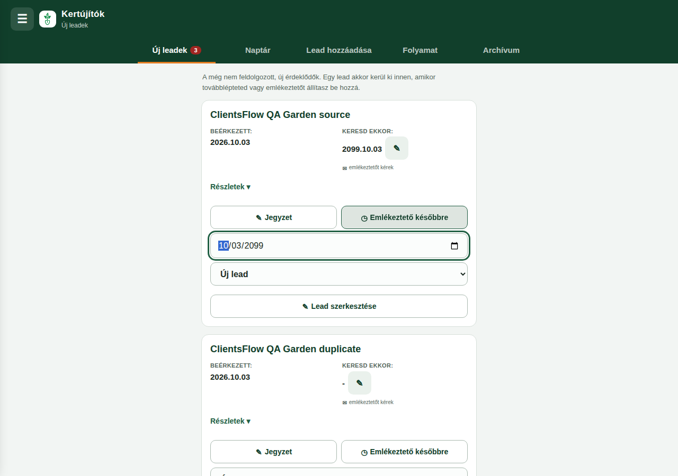Set Emlékeztető későbbre on duplicate lead

pos(404,452)
